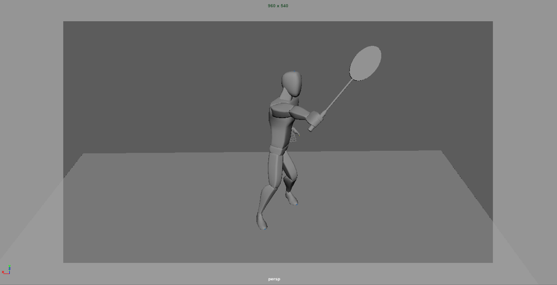Select the hand gripping the racket handle
The height and width of the screenshot is (285, 557).
point(314,118)
